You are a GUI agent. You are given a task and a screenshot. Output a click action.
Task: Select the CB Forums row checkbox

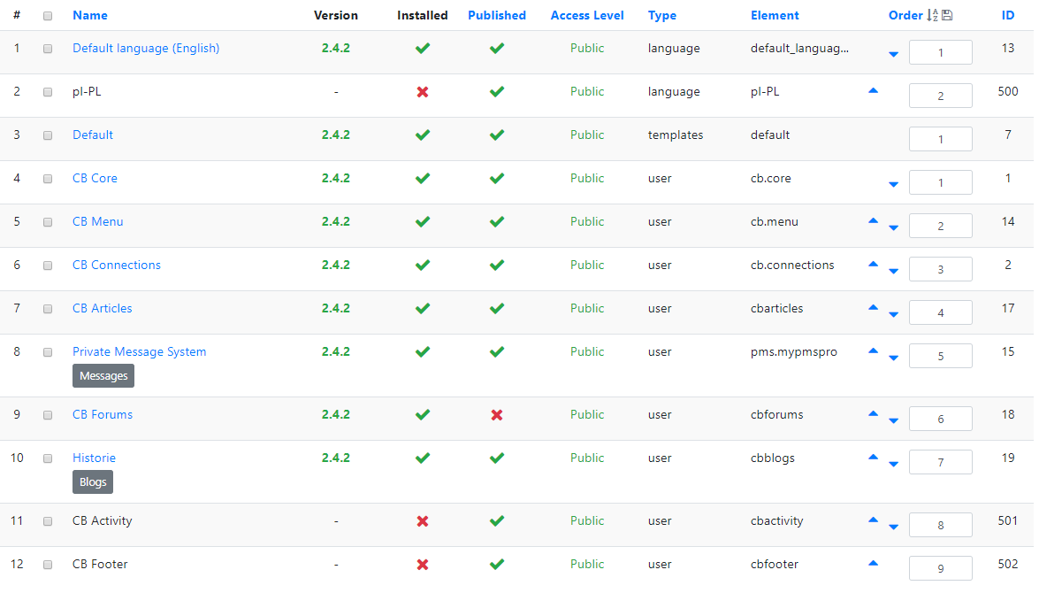tap(48, 415)
